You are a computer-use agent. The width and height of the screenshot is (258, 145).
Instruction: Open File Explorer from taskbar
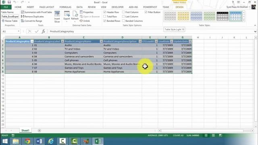pyautogui.click(x=16, y=141)
